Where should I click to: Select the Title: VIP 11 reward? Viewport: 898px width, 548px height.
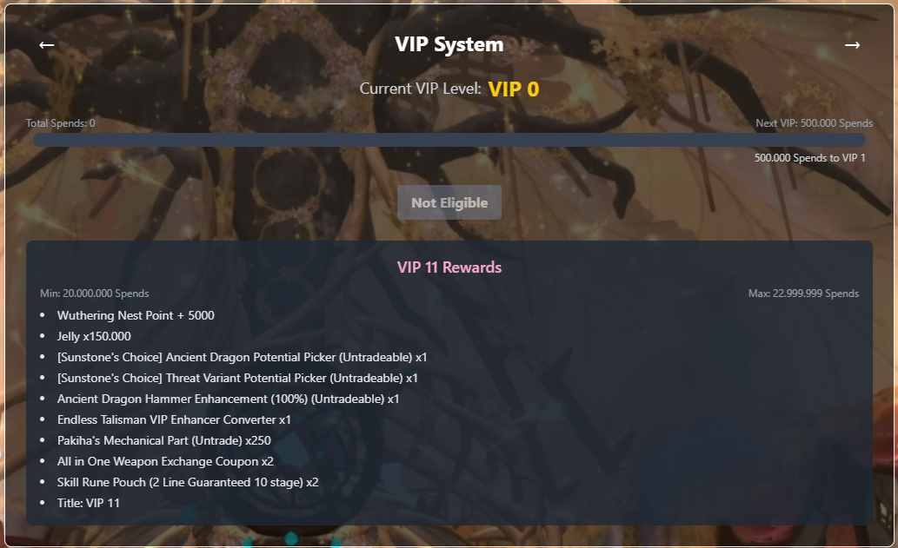pos(88,503)
